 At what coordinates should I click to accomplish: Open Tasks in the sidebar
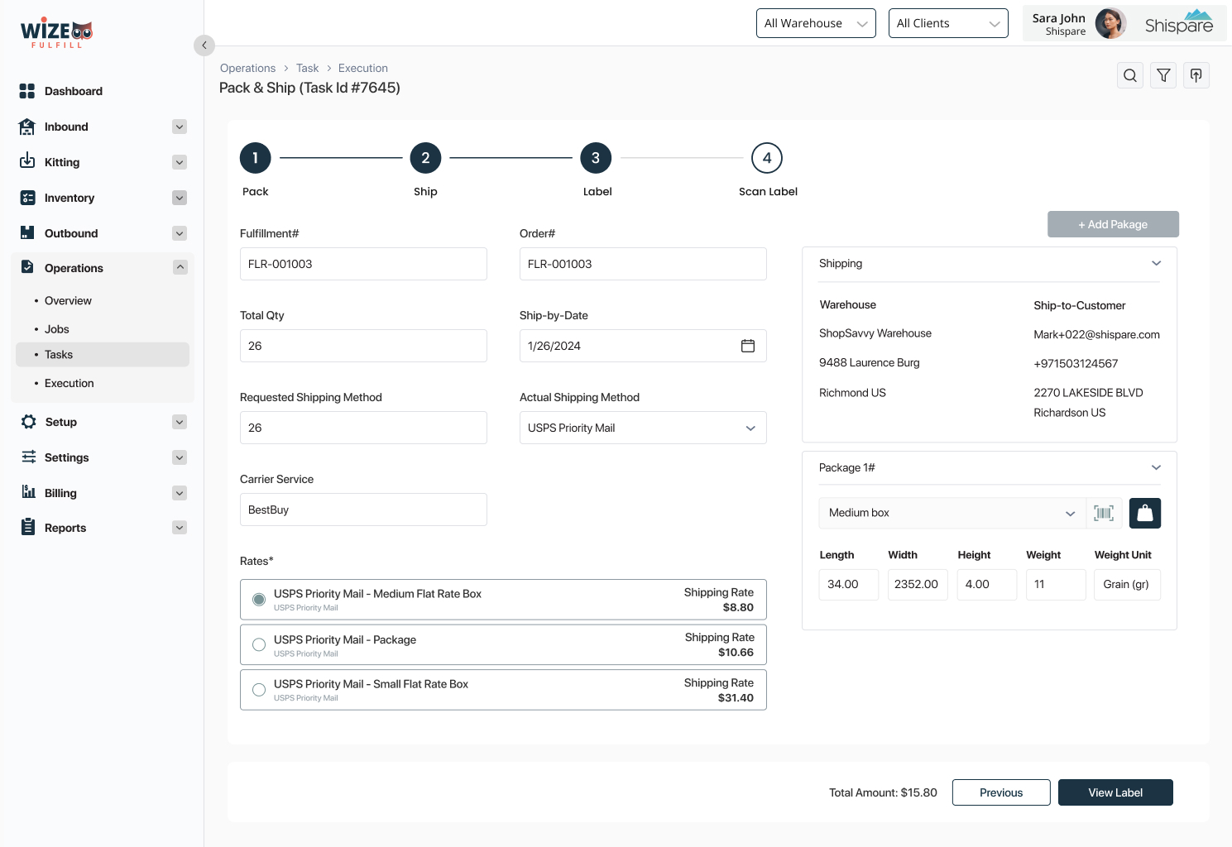coord(59,355)
